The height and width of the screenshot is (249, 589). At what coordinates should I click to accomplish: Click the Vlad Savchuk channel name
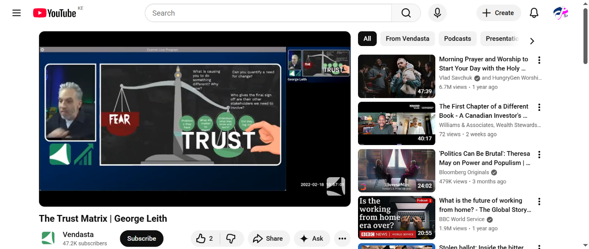(456, 78)
